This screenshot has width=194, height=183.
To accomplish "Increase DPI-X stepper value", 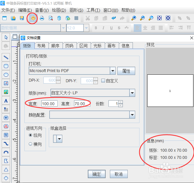I will (58, 79).
